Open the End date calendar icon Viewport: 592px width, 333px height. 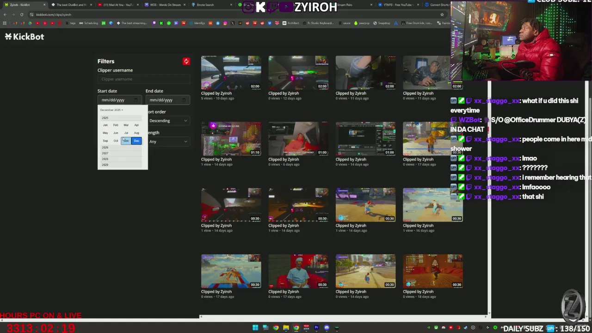click(x=184, y=100)
